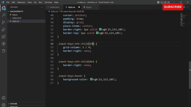Open Customize Layout icon
Image resolution: width=191 pixels, height=107 pixels.
168,2
